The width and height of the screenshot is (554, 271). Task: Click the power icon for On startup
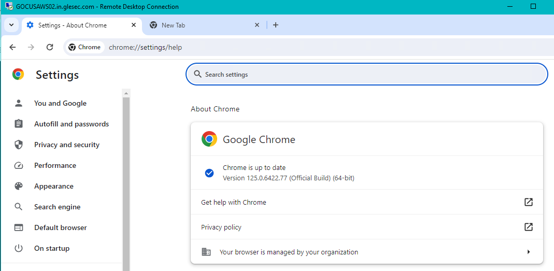coord(18,248)
